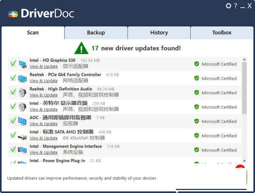Click the scrollbar up arrow
Viewport: 255px width, 193px height.
(x=244, y=60)
